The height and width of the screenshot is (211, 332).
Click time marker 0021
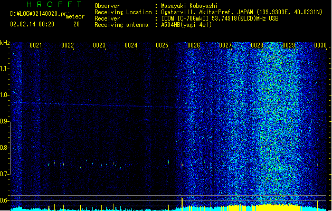[35, 45]
